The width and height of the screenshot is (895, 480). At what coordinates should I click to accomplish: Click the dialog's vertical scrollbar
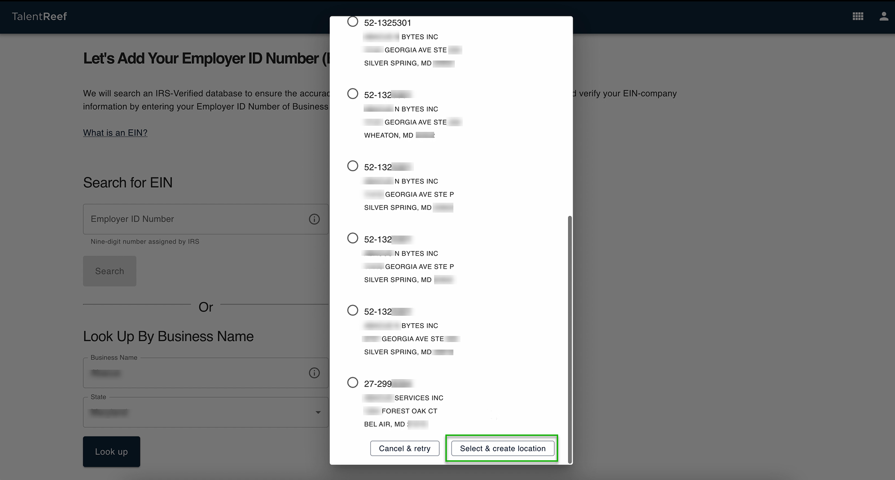570,338
